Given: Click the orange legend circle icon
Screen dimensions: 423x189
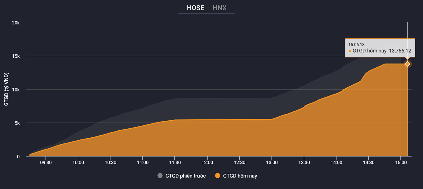Looking at the screenshot, I should pyautogui.click(x=217, y=176).
